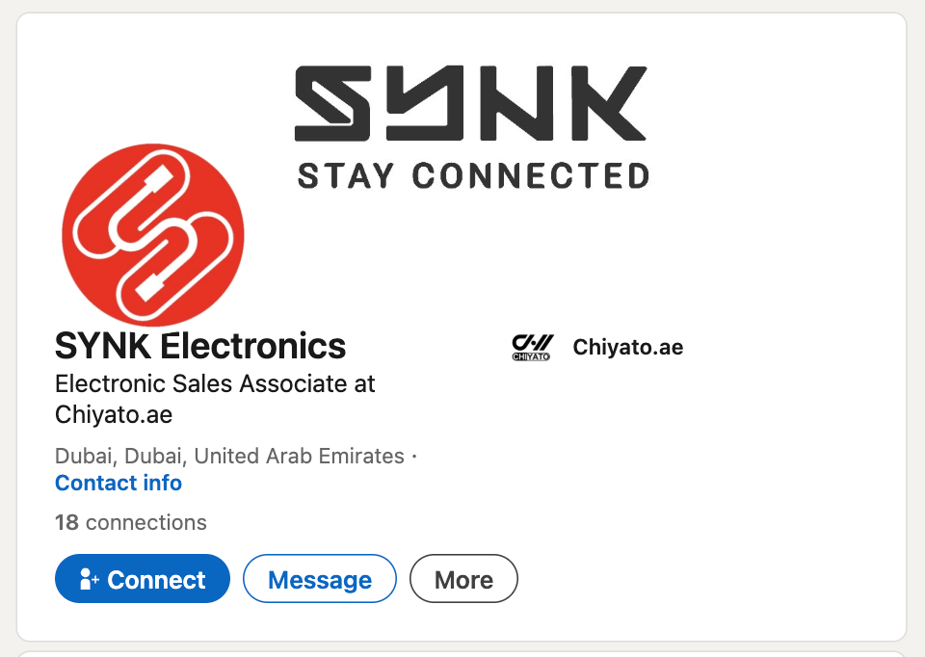The height and width of the screenshot is (657, 925).
Task: Click the red SYNK profile picture
Action: tap(152, 234)
